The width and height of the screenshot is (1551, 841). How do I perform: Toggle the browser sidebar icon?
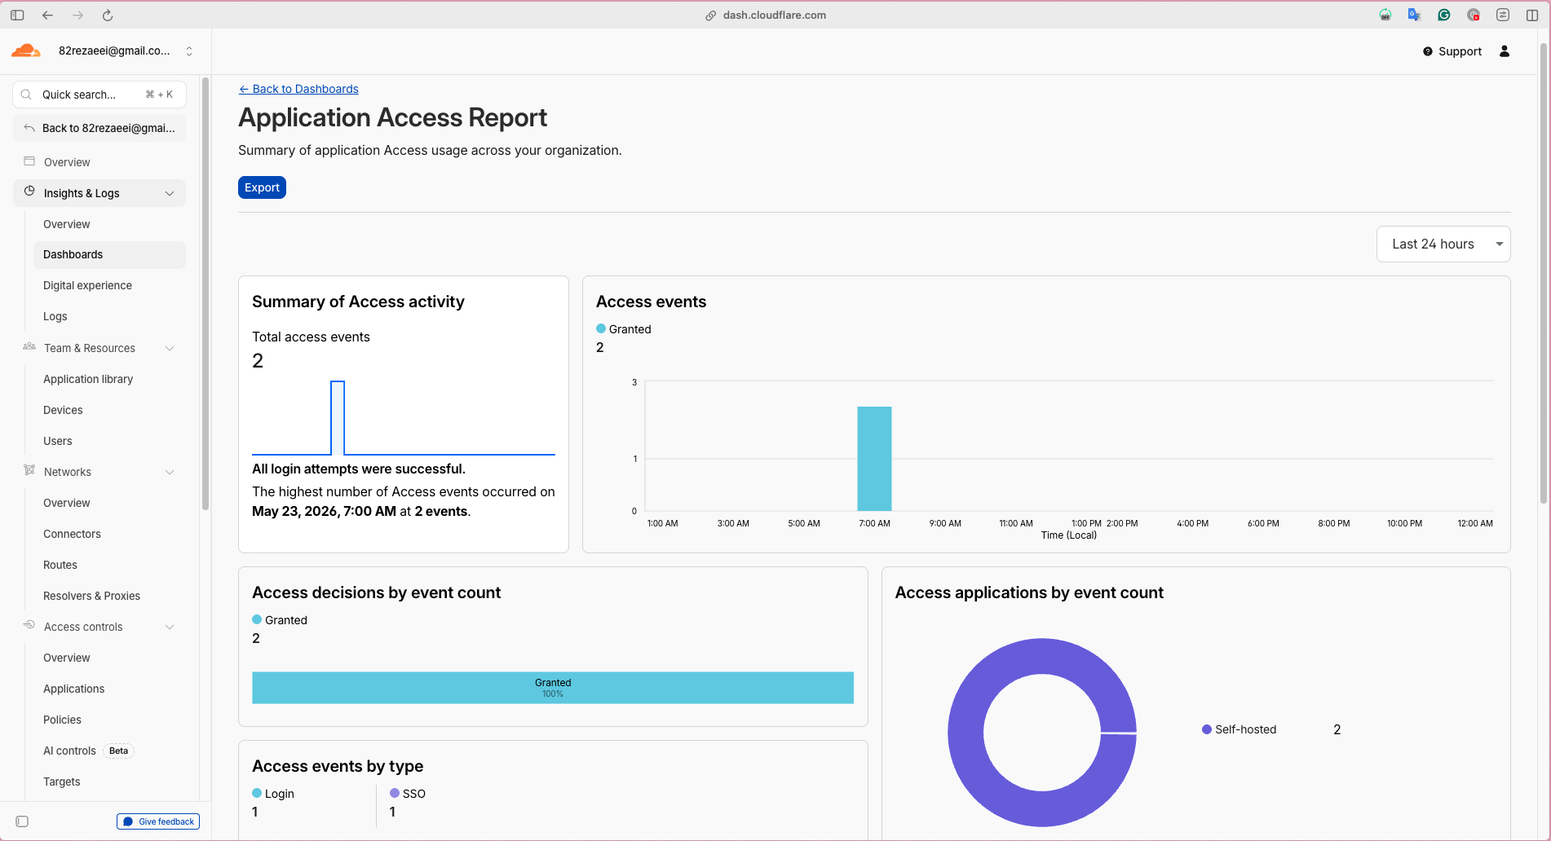tap(17, 15)
